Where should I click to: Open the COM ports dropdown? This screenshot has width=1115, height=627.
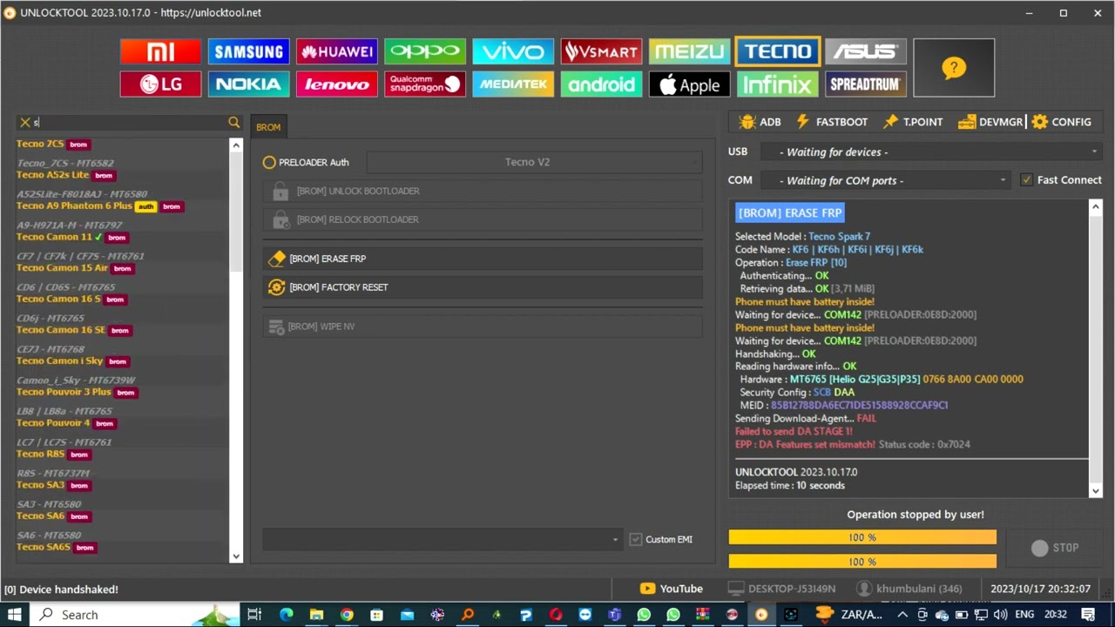pyautogui.click(x=1002, y=180)
